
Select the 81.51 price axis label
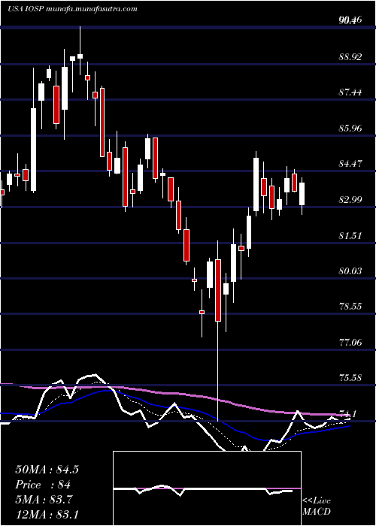[350, 235]
